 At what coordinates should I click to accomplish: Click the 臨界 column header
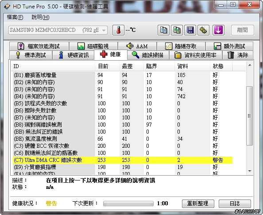159,66
